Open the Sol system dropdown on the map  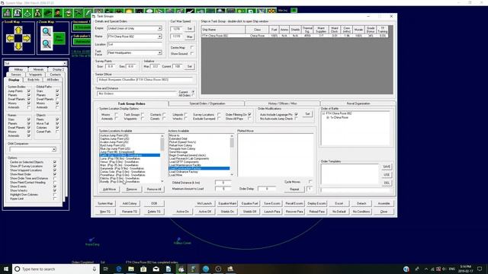coord(64,63)
